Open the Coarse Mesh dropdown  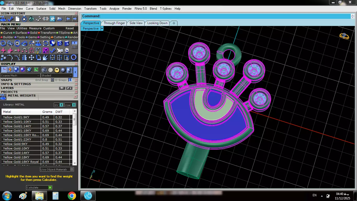pos(20,76)
